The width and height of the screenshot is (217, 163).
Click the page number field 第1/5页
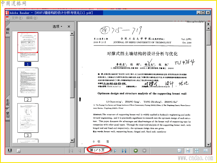[x=97, y=150]
